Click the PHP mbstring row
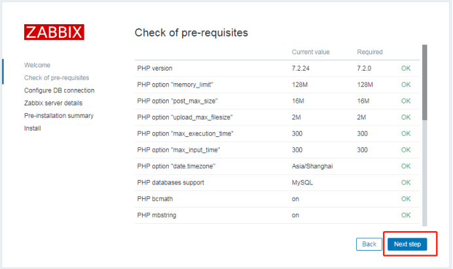 click(156, 215)
